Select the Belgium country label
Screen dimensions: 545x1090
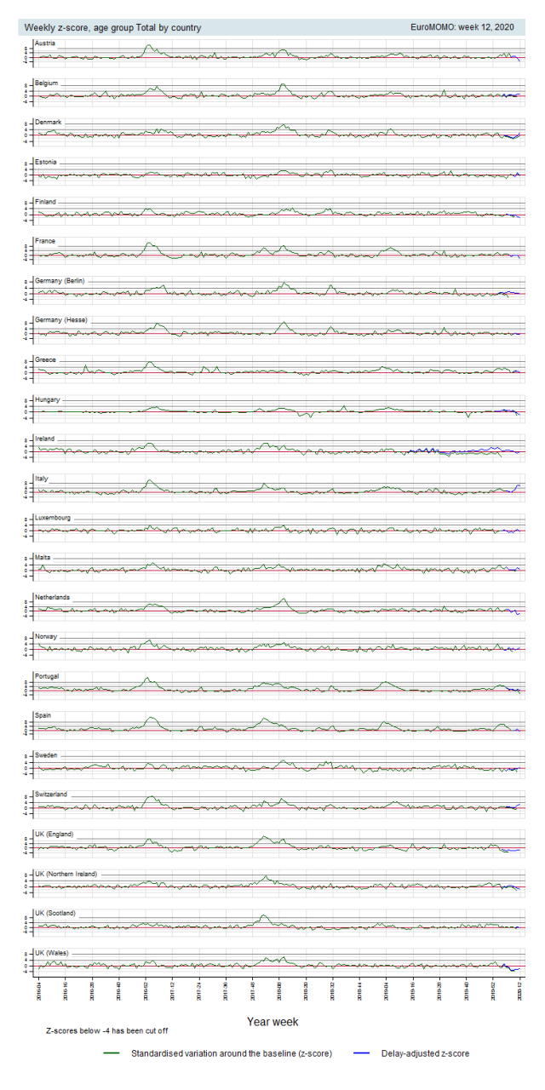click(x=45, y=83)
